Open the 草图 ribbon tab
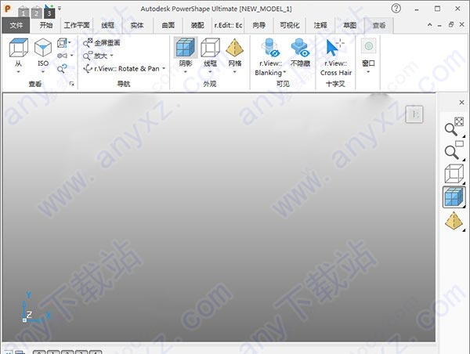Screen dimensions: 470x354 click(x=349, y=25)
